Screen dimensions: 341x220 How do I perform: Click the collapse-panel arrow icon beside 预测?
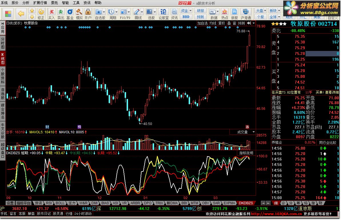click(x=249, y=23)
